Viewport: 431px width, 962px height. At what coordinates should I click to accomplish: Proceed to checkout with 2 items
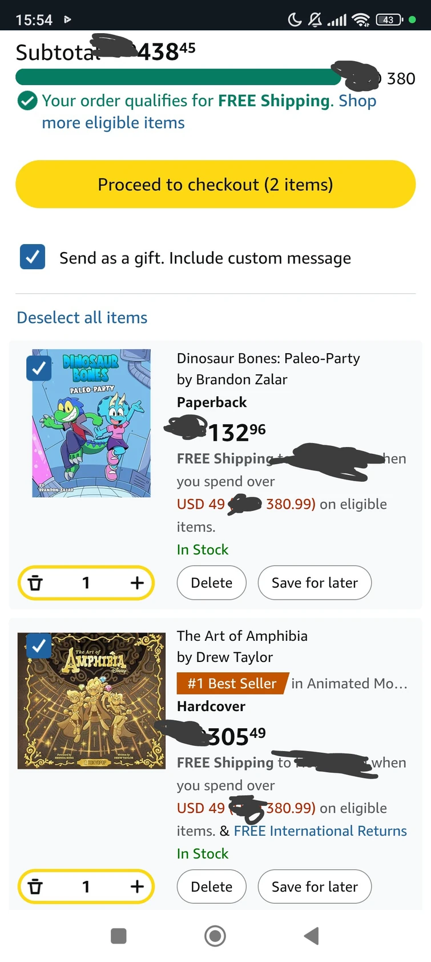pyautogui.click(x=215, y=185)
